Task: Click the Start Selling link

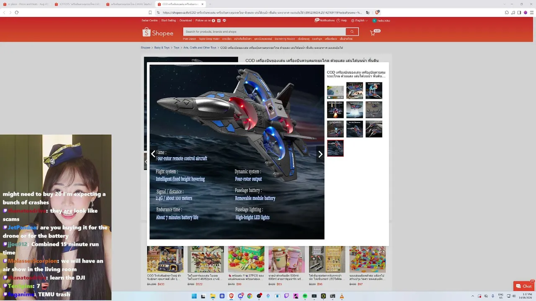Action: pos(168,20)
